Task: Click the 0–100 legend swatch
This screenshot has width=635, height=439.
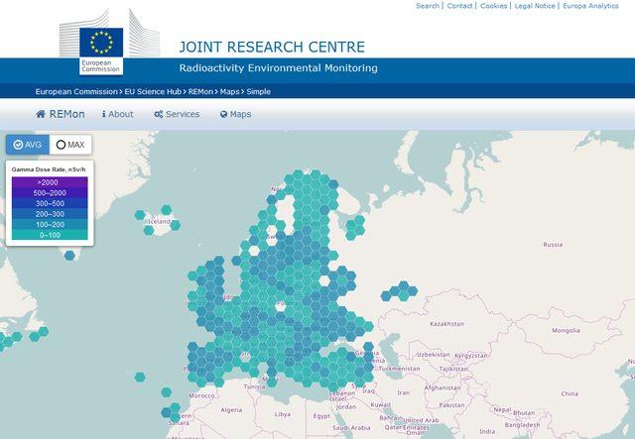Action: click(50, 235)
